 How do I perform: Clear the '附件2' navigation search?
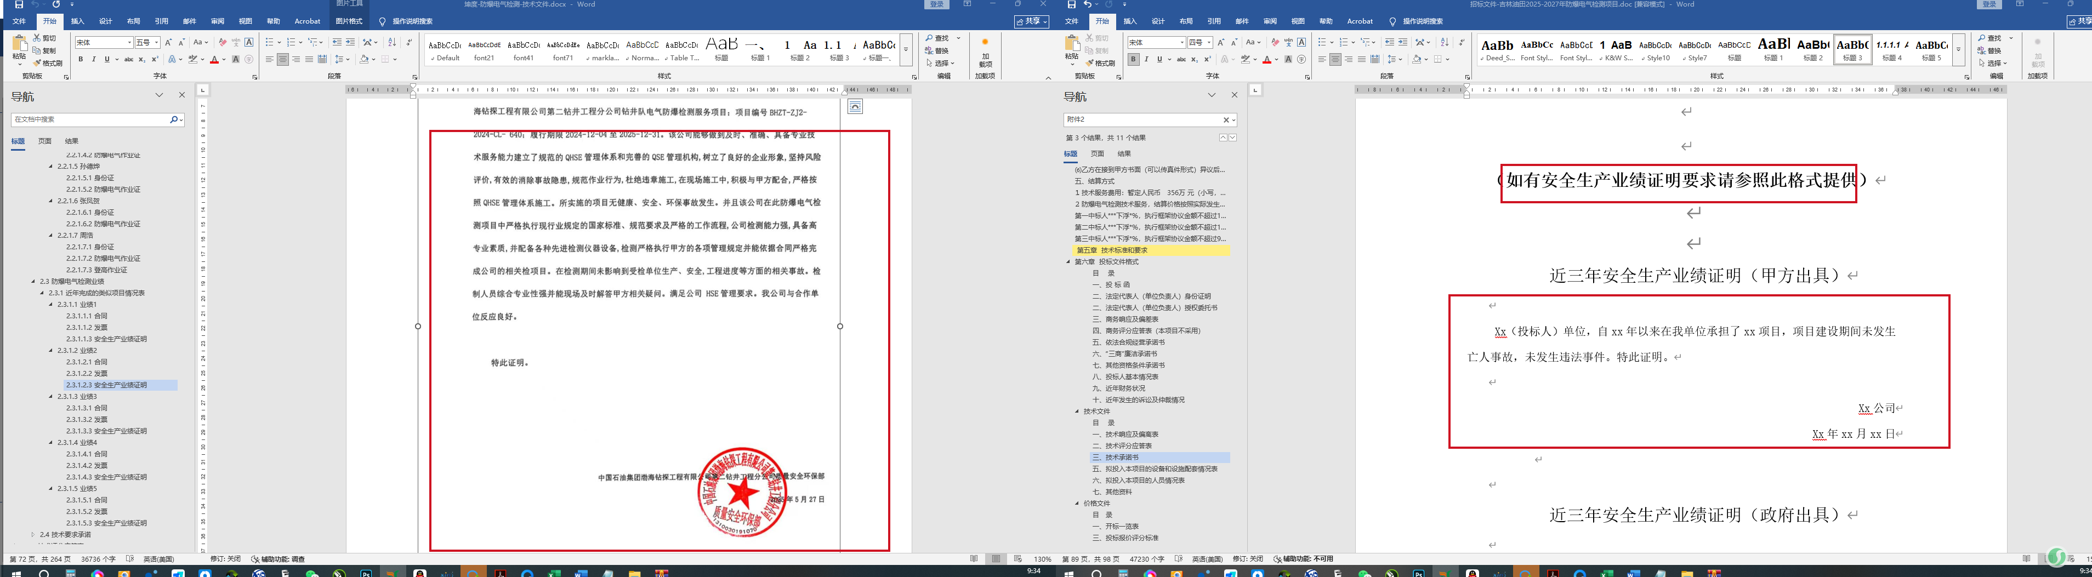(1226, 119)
